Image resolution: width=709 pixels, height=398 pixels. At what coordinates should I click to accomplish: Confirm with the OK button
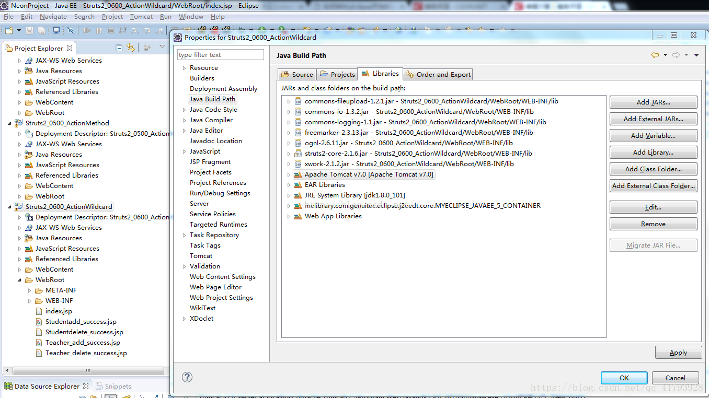pyautogui.click(x=624, y=378)
